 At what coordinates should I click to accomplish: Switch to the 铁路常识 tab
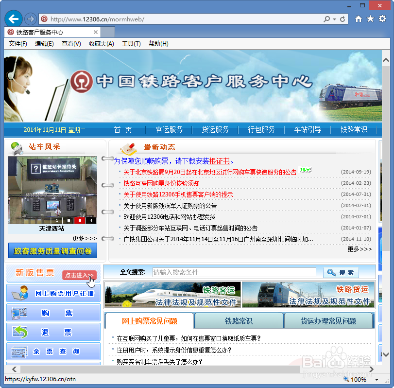pyautogui.click(x=239, y=321)
